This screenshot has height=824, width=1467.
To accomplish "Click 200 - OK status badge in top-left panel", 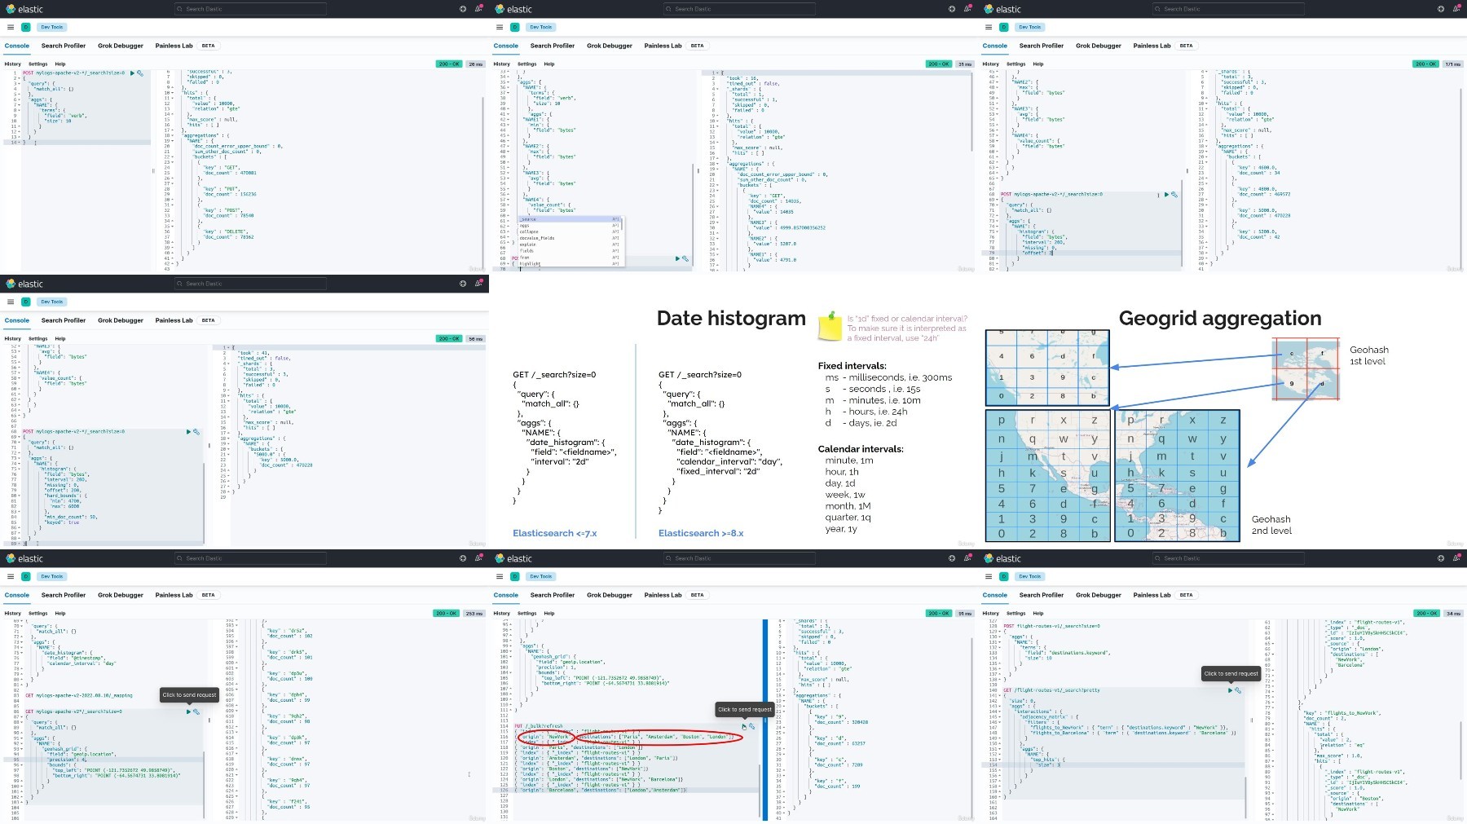I will (449, 64).
